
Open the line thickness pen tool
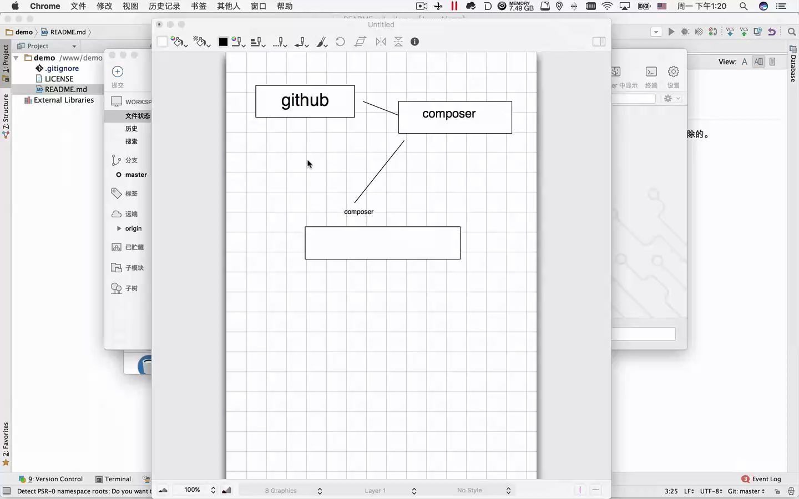point(258,42)
